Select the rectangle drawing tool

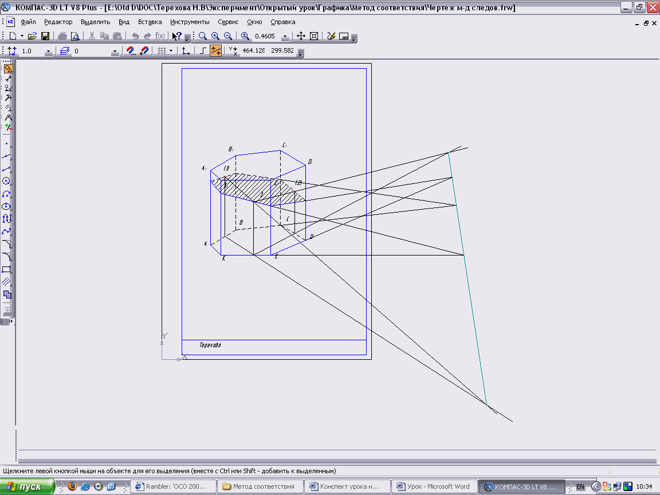click(x=7, y=269)
